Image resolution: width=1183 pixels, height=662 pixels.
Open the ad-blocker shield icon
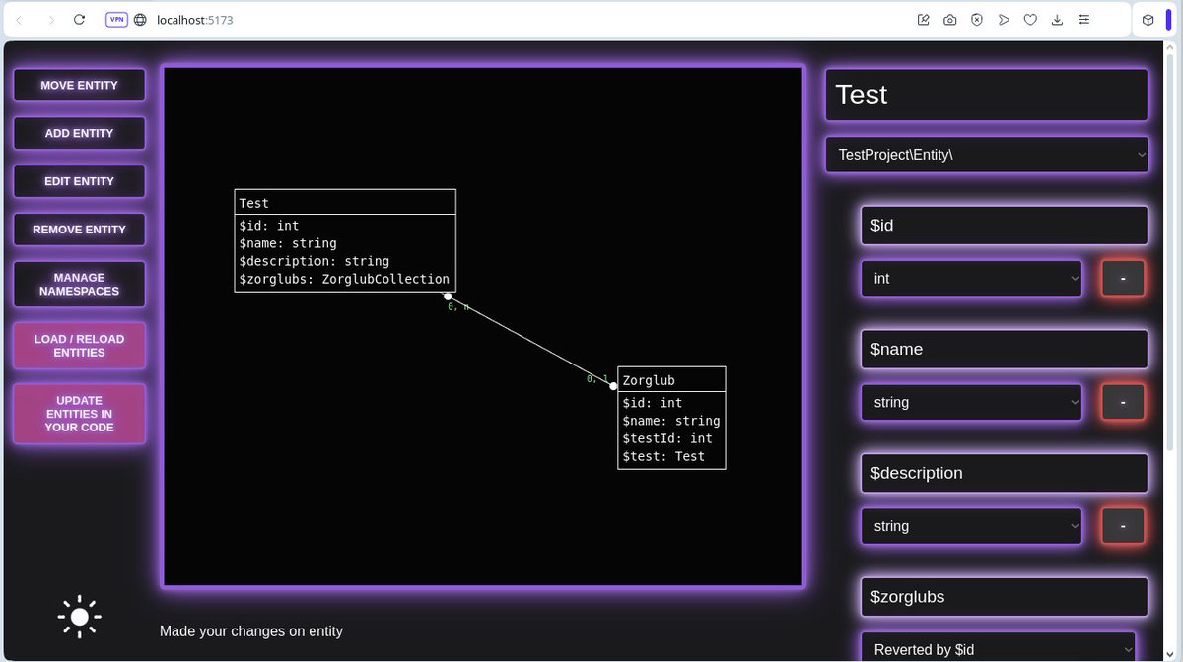coord(977,20)
